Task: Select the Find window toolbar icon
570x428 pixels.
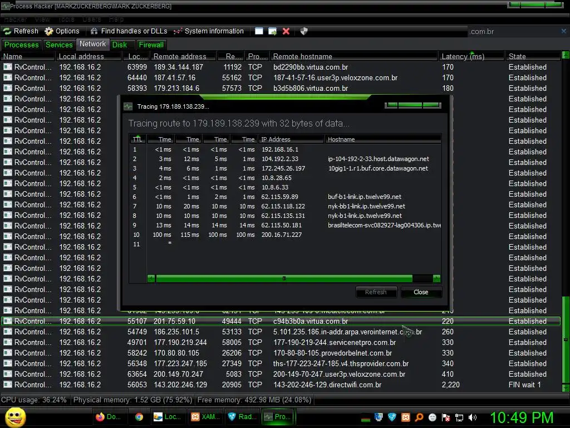Action: 259,31
